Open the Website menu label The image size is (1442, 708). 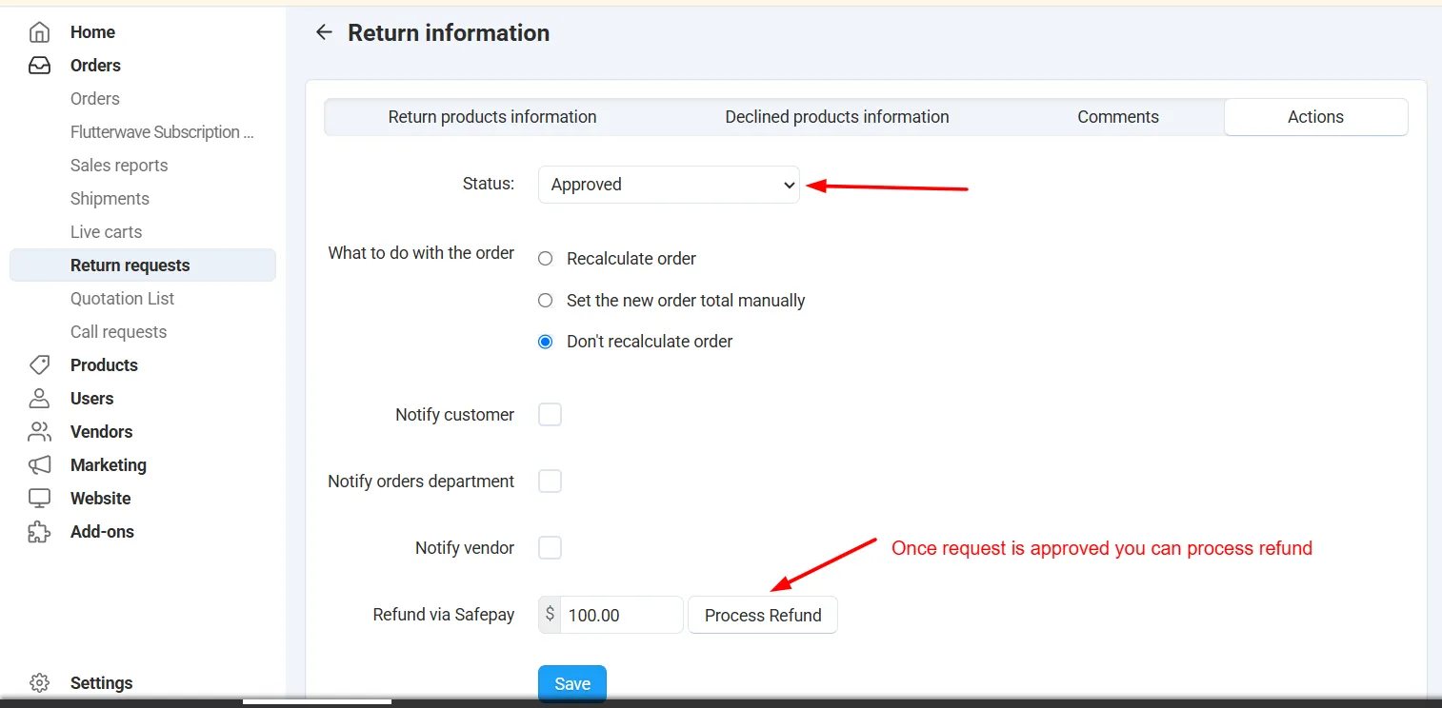click(101, 499)
